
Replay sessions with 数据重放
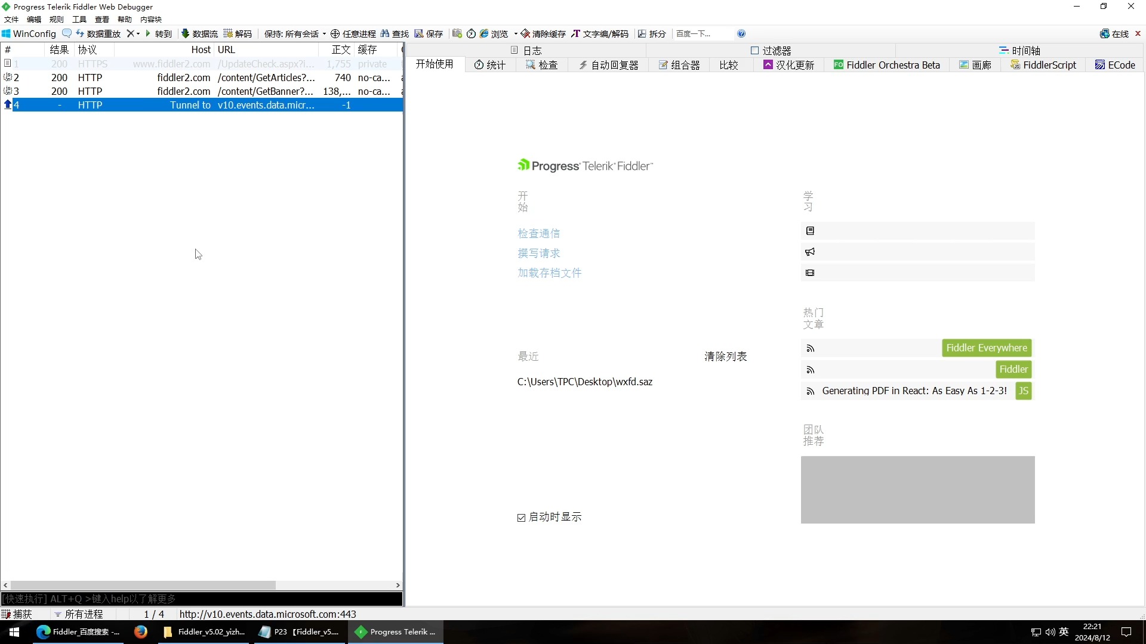coord(98,34)
